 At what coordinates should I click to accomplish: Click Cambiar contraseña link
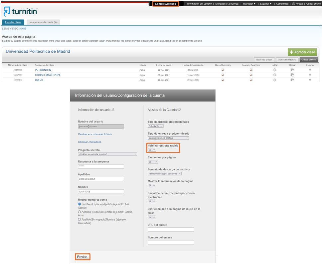tap(89, 142)
